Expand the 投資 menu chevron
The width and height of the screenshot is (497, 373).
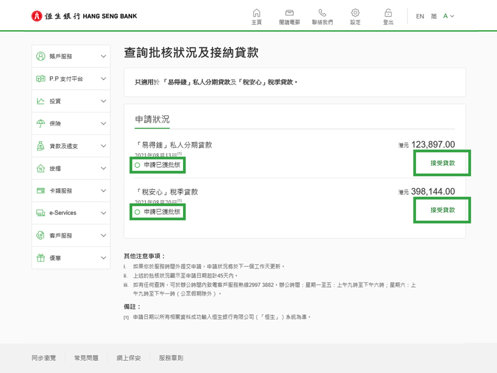pos(103,101)
